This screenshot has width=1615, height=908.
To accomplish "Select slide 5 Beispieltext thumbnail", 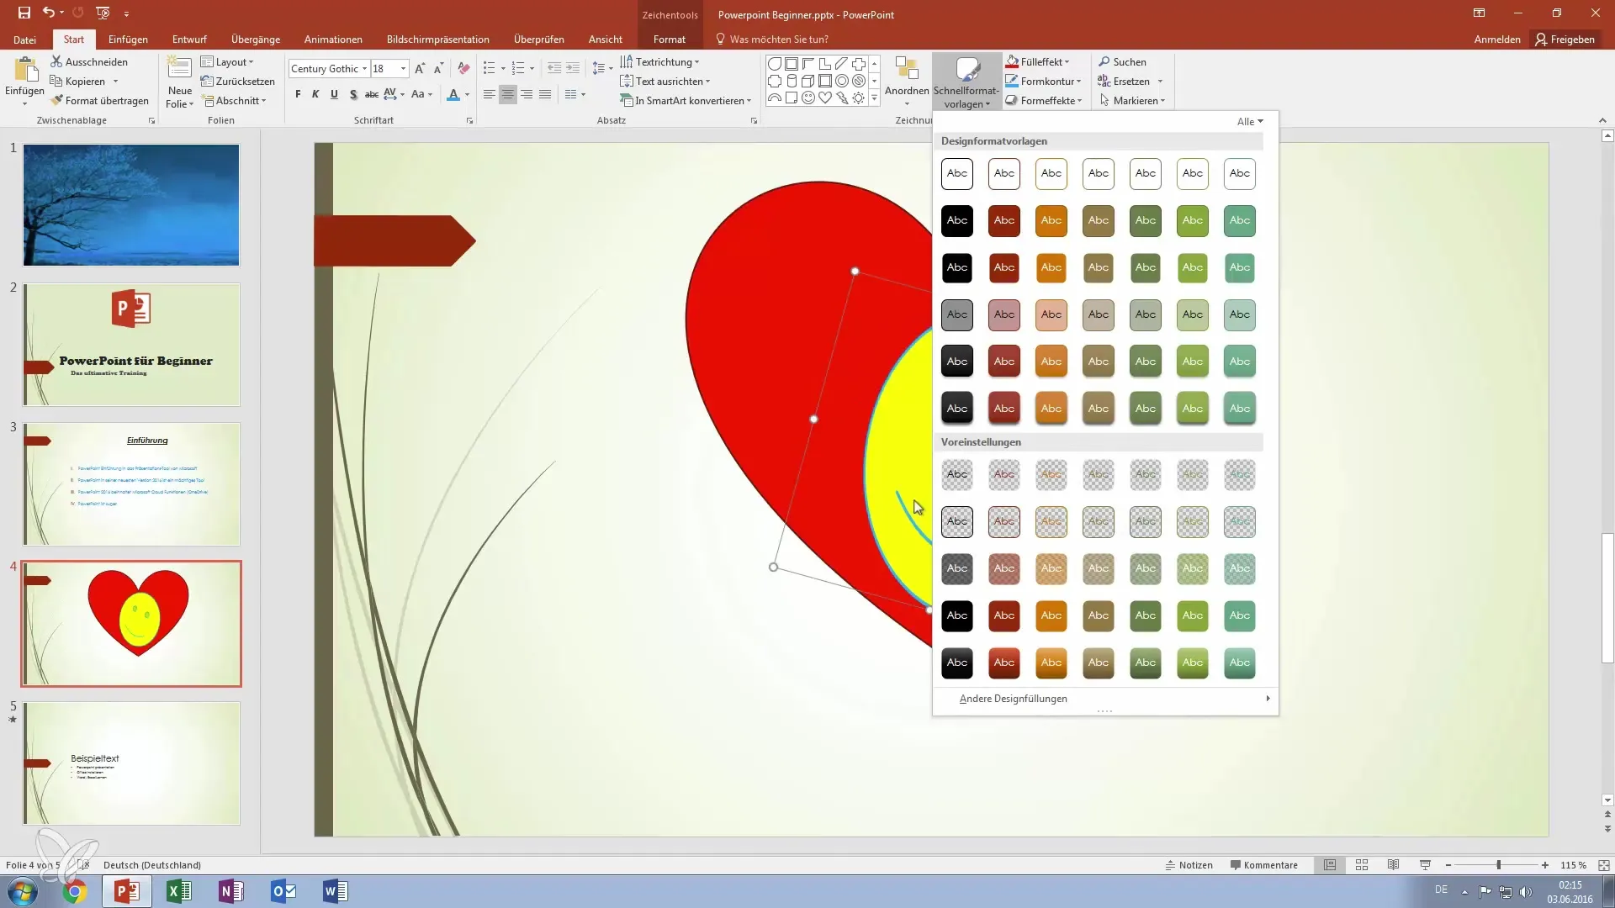I will click(x=131, y=763).
